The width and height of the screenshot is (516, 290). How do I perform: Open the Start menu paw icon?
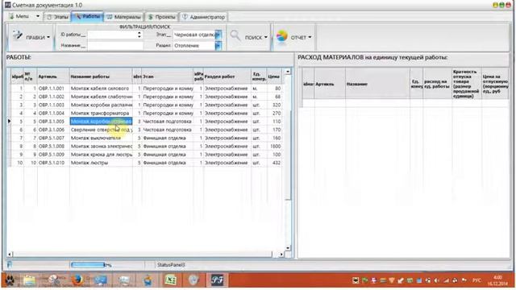[x=10, y=280]
